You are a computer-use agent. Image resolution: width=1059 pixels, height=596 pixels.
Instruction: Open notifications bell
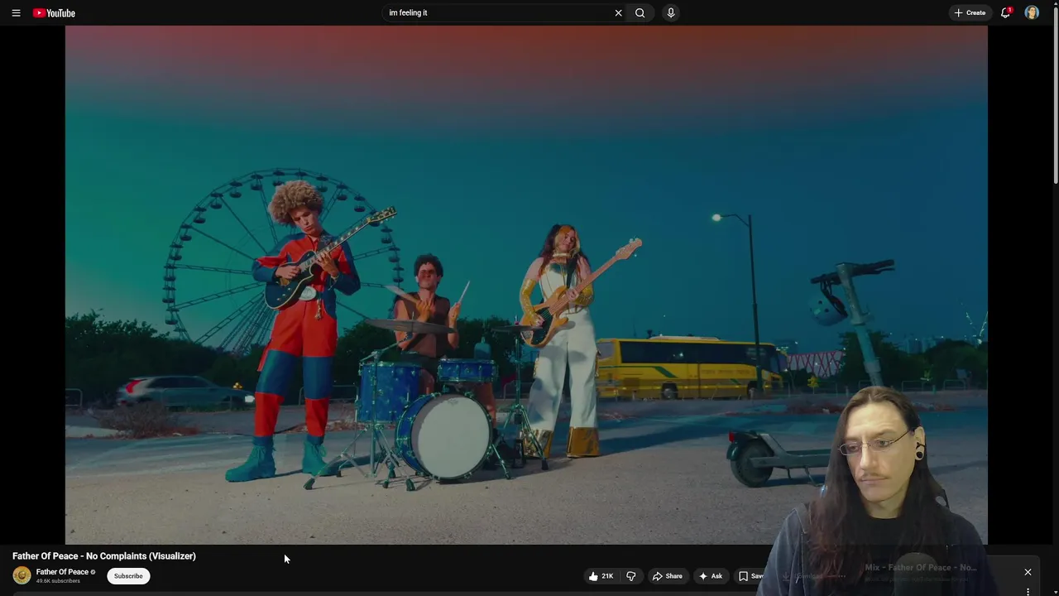[1006, 12]
